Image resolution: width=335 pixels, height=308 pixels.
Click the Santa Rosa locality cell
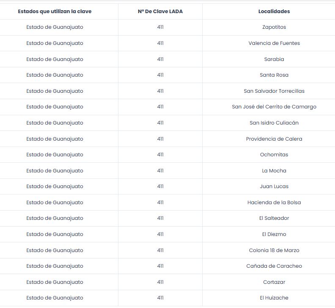pos(274,75)
